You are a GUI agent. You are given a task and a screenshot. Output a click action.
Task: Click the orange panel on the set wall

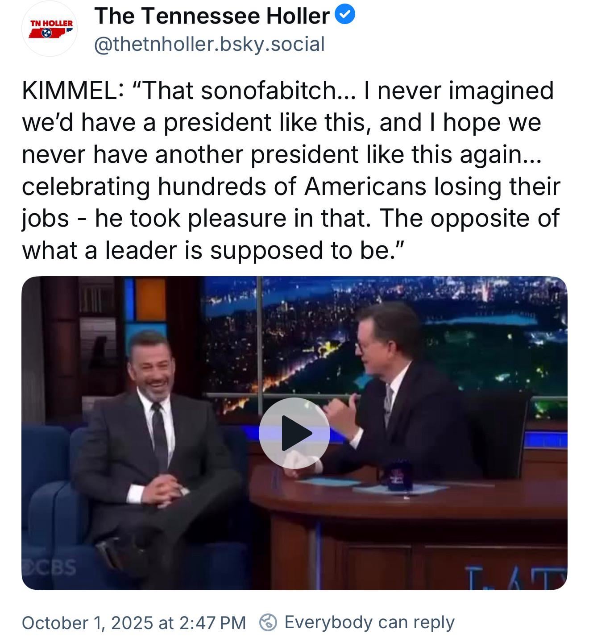pyautogui.click(x=150, y=293)
